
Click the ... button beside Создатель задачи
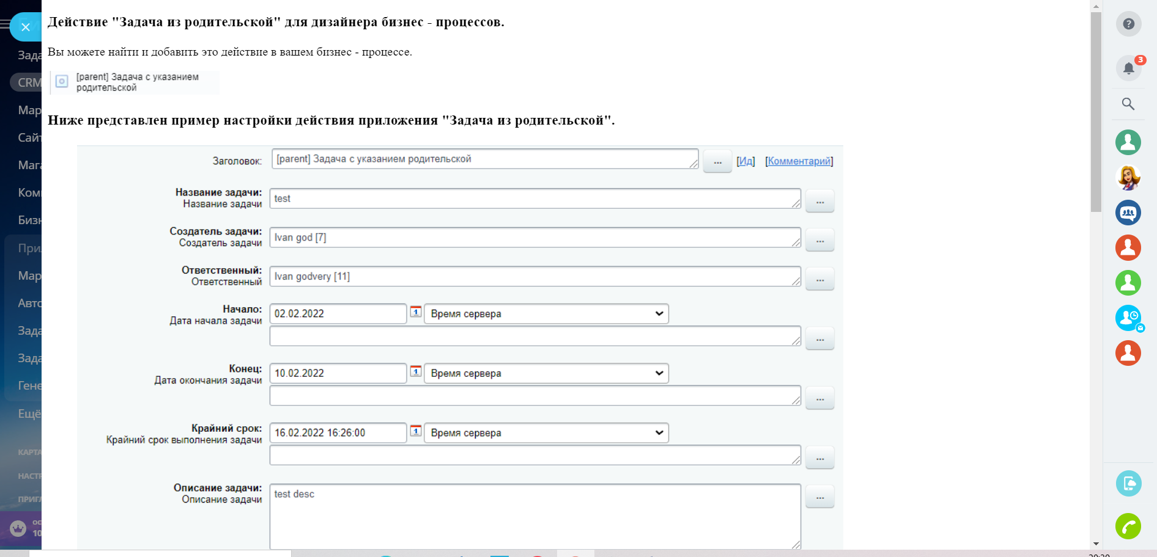(x=820, y=240)
